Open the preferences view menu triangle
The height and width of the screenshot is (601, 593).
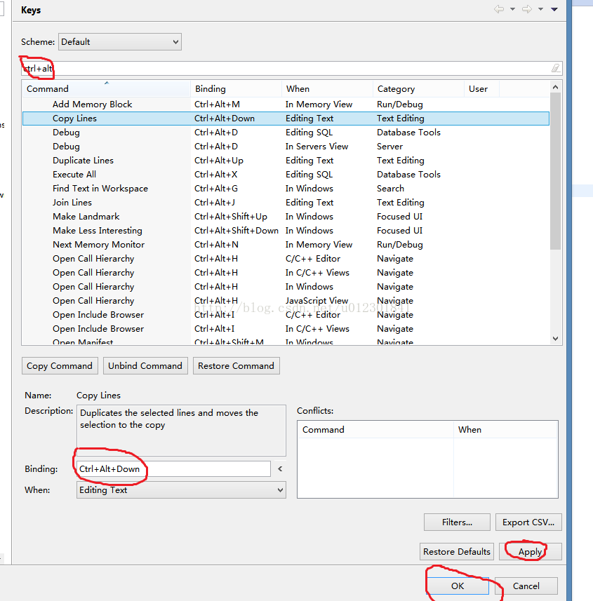tap(554, 9)
